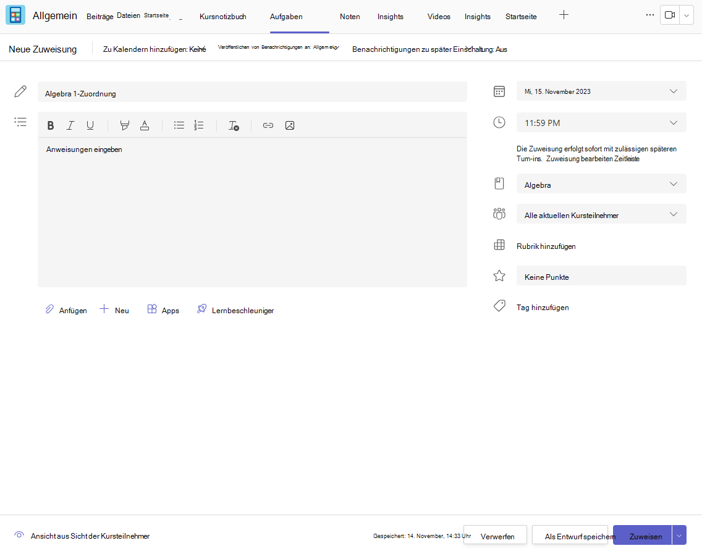
Task: Click Tag hinzufügen link
Action: pos(543,308)
